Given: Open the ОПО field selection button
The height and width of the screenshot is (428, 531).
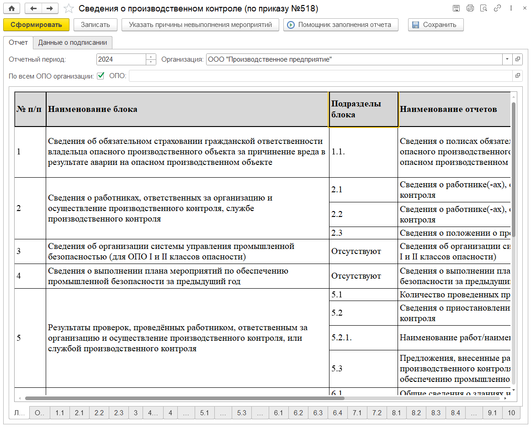Looking at the screenshot, I should tap(517, 76).
